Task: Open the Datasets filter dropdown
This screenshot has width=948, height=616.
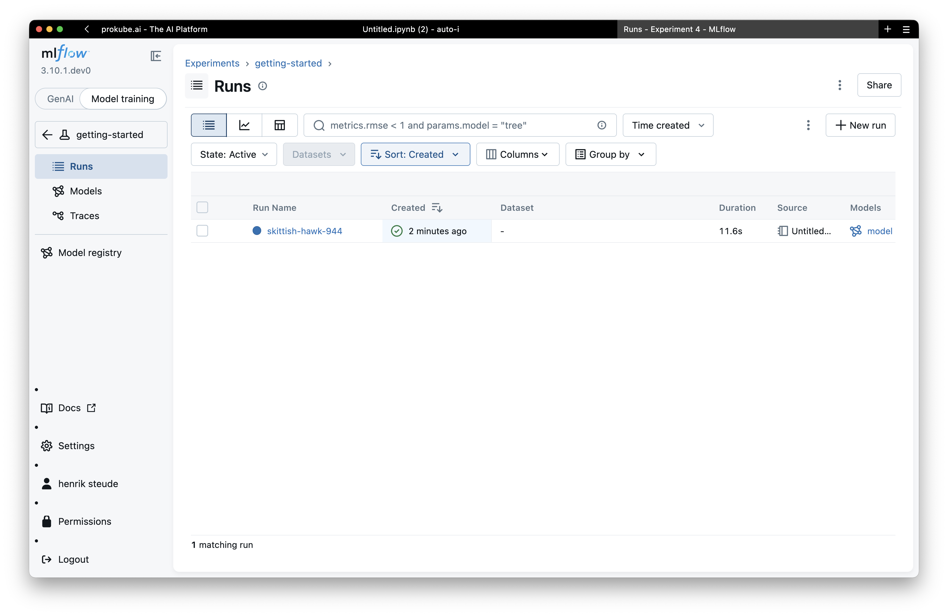Action: [319, 154]
